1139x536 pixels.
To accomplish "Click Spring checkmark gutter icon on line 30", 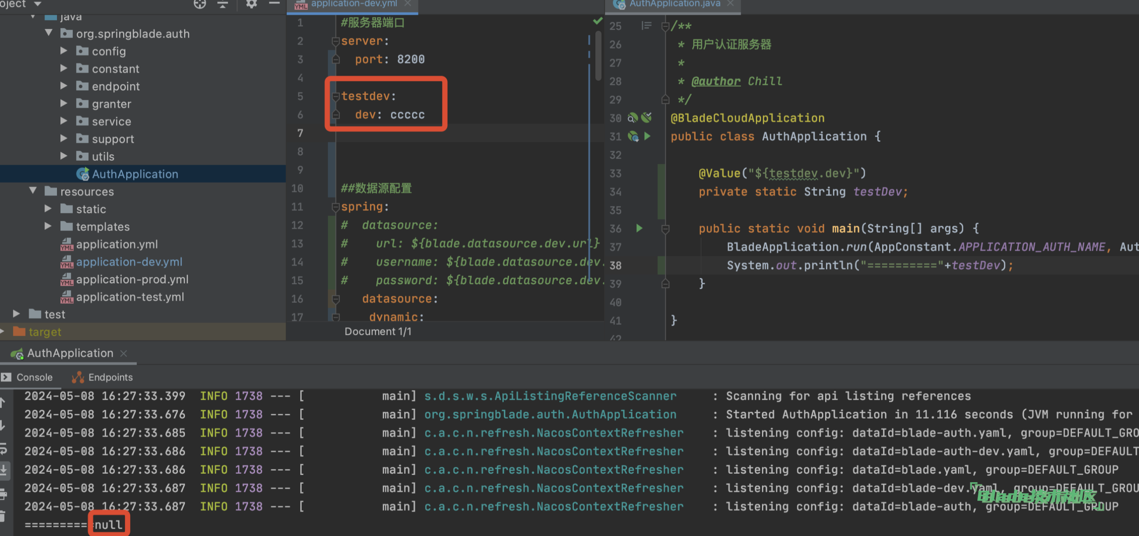I will [x=646, y=117].
